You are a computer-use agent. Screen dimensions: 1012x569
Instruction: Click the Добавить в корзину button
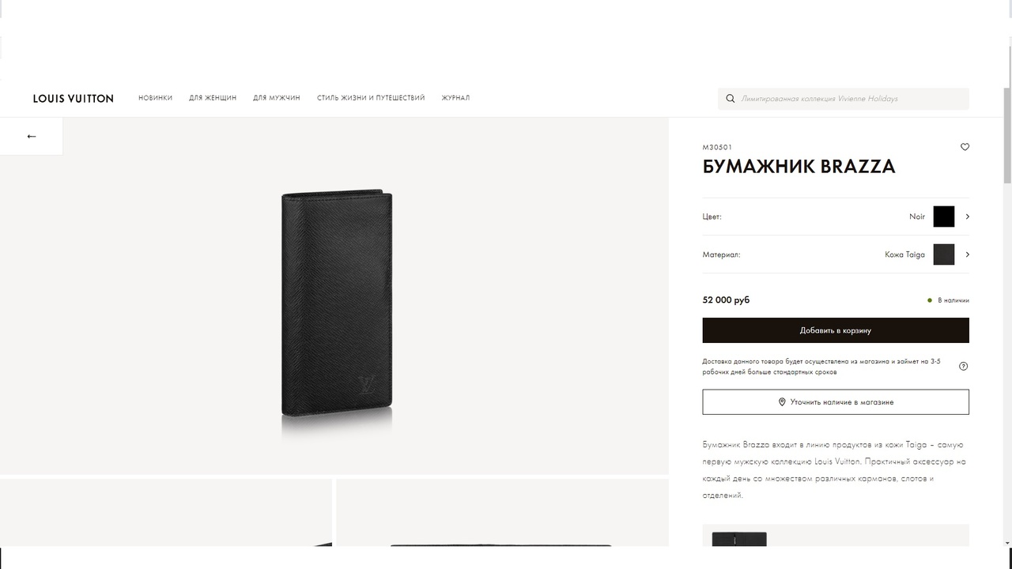coord(836,330)
